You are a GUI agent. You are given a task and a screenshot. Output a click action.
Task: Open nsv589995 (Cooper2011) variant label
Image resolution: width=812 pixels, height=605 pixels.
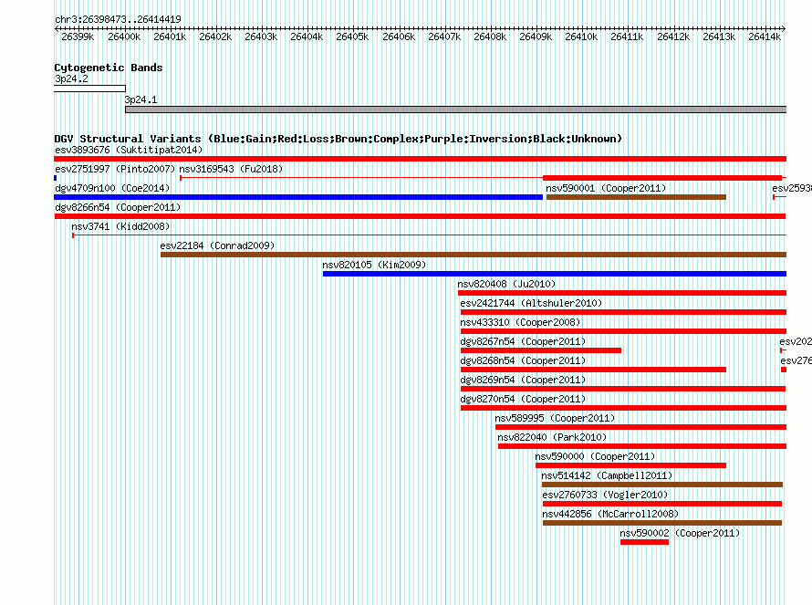(555, 418)
